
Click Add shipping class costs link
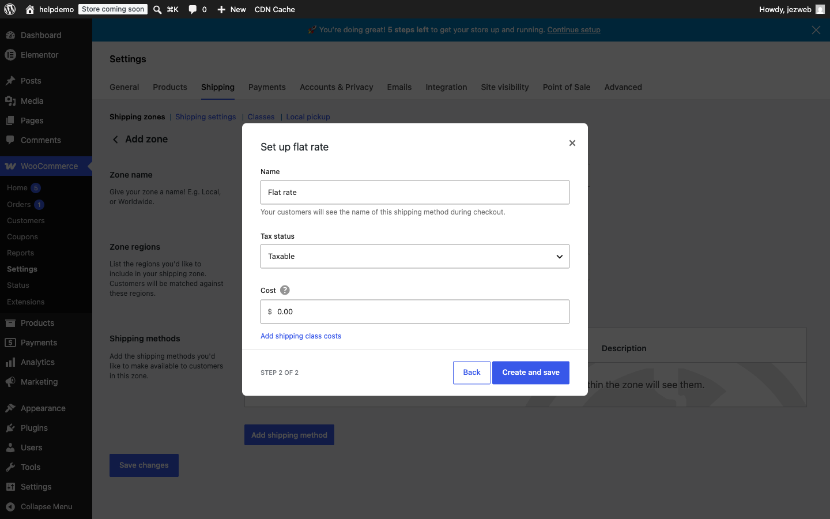(x=301, y=336)
